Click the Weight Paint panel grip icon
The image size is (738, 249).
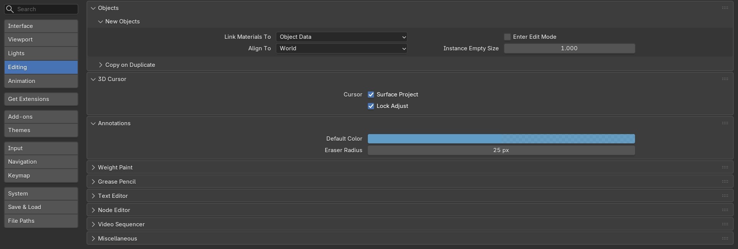(725, 167)
